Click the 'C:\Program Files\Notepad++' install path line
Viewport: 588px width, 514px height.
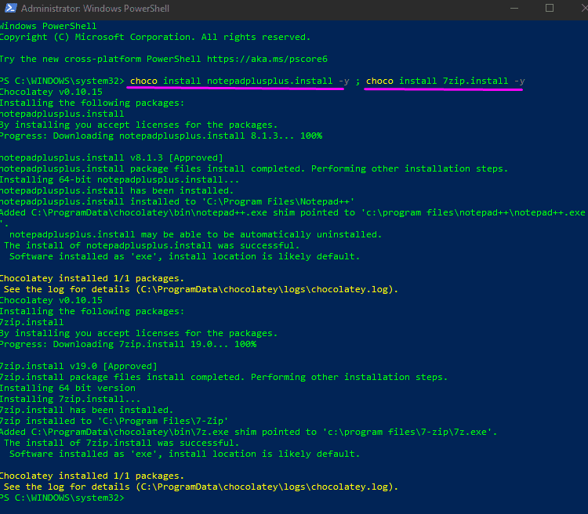(x=177, y=201)
